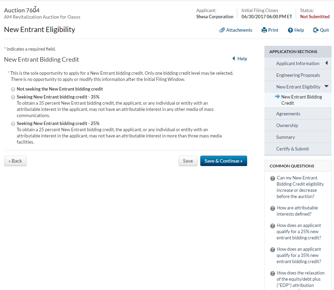Click the Back button
This screenshot has width=334, height=290.
(x=15, y=161)
